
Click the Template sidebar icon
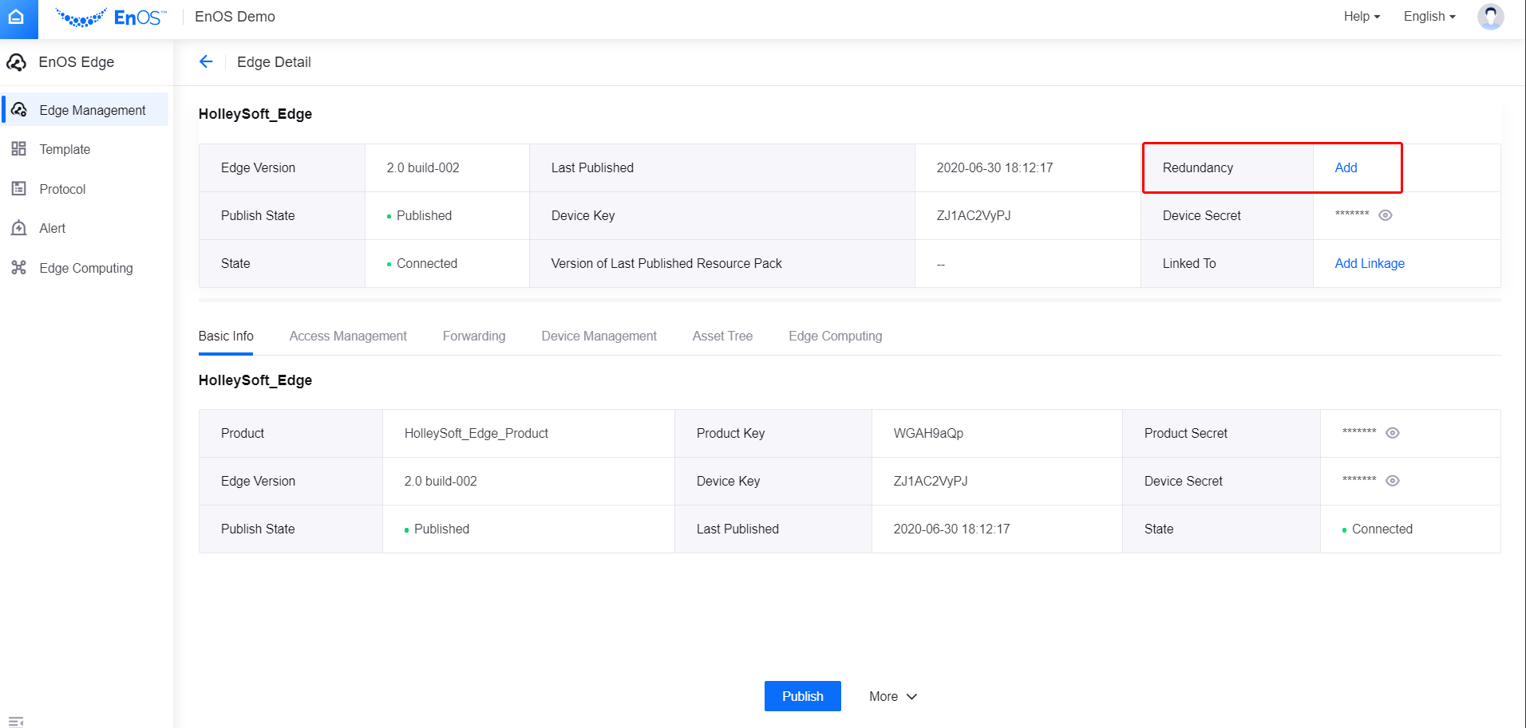pos(19,149)
